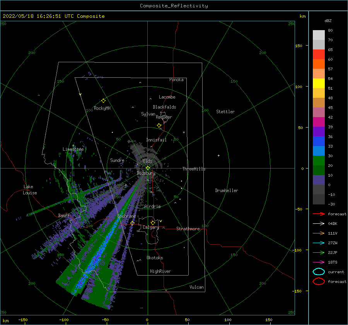The image size is (348, 325).
Task: Pick the red swatch between 65 and 60
Action: [x=319, y=54]
